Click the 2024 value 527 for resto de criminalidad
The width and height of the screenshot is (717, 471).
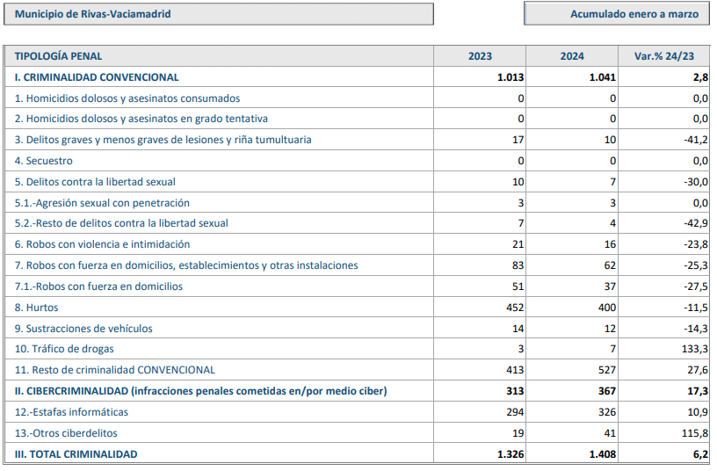pos(607,369)
